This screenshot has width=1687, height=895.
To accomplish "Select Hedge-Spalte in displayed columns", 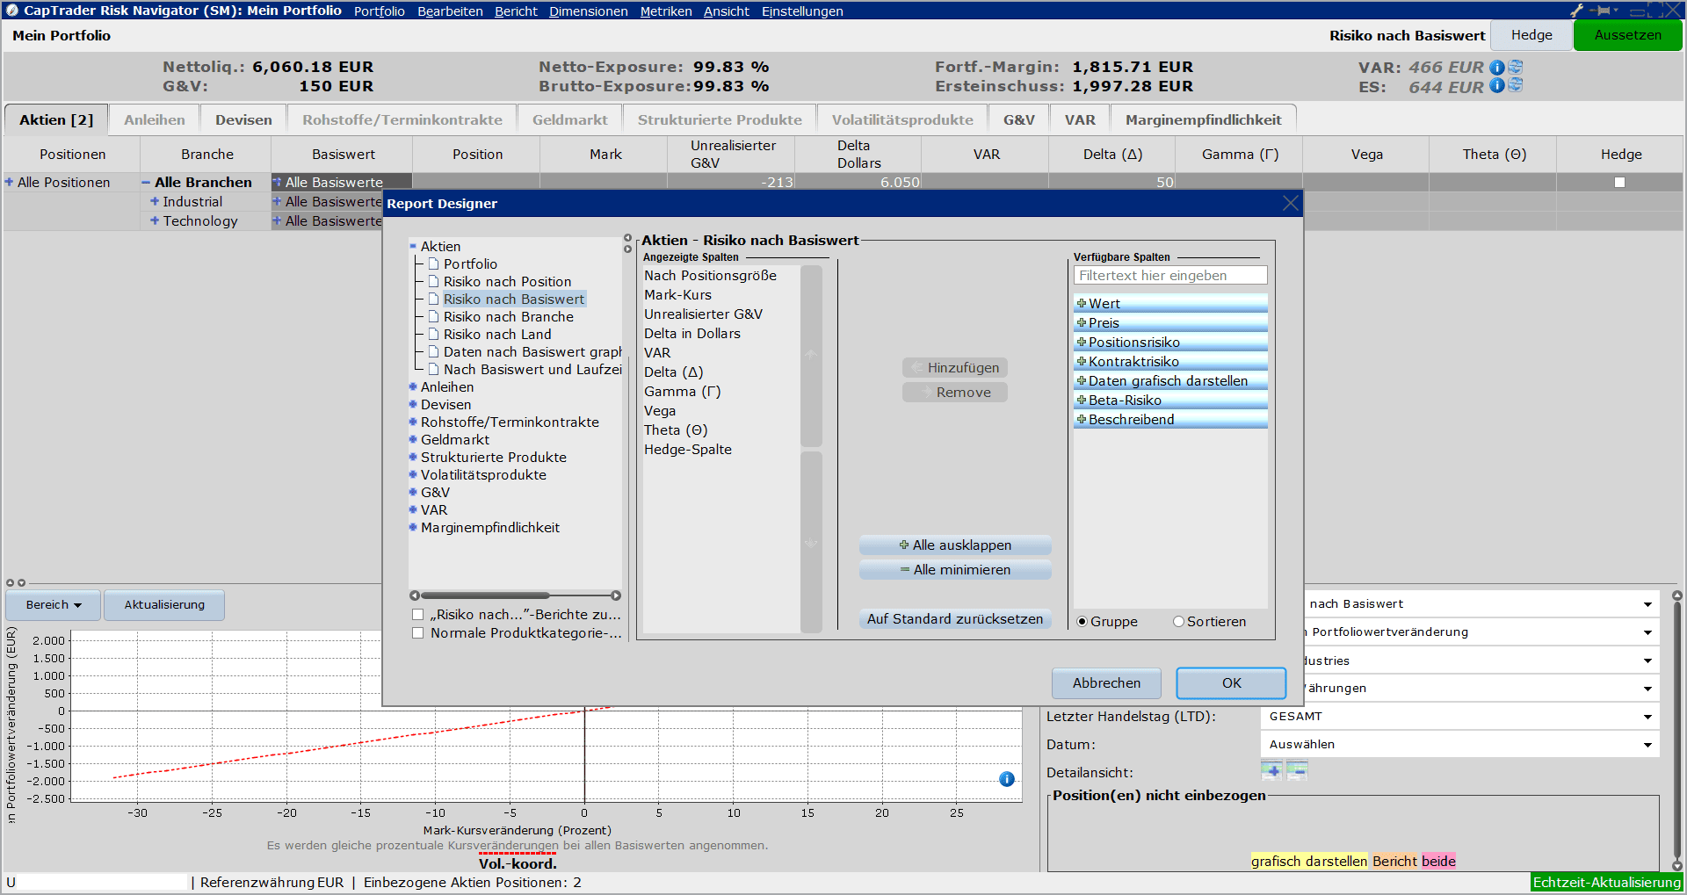I will [x=688, y=450].
